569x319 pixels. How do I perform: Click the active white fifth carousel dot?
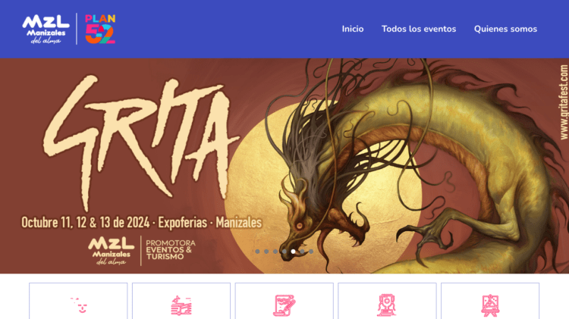click(293, 252)
